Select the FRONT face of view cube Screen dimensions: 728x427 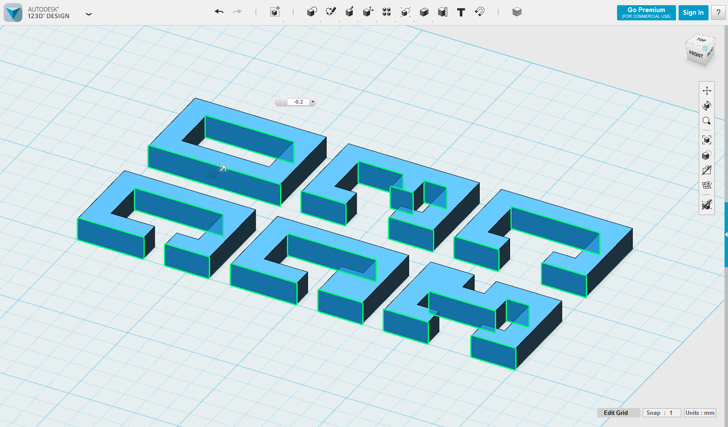[696, 55]
